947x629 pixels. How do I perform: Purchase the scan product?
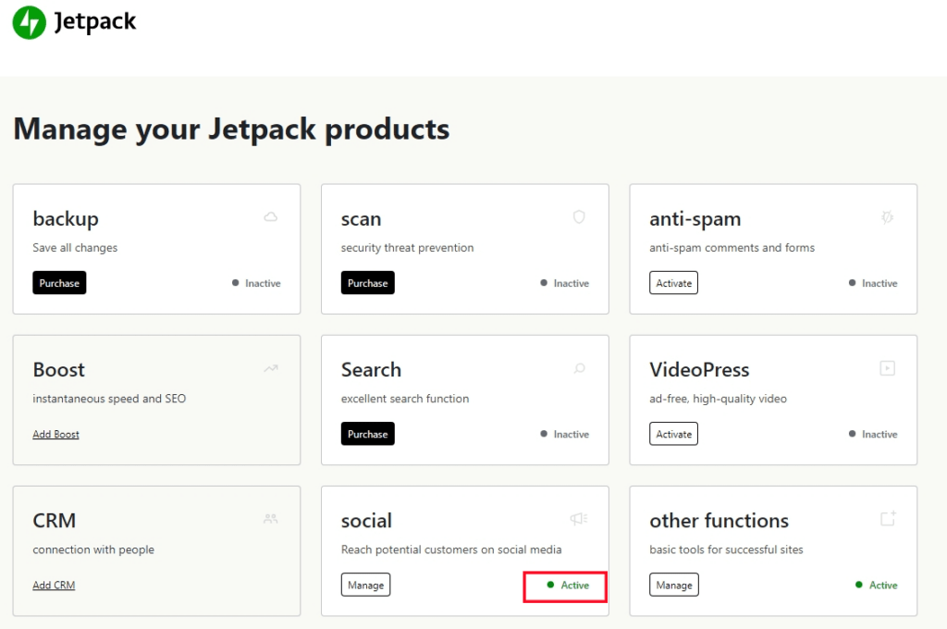pos(367,283)
